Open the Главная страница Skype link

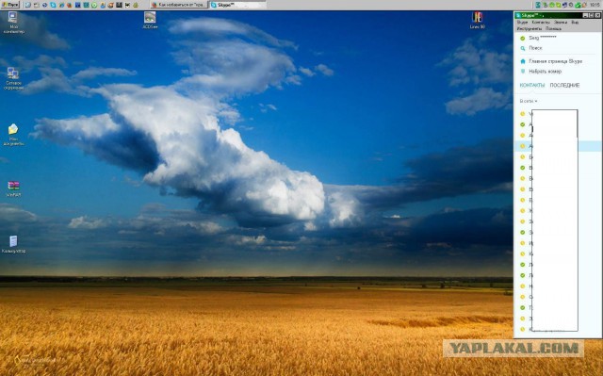click(x=555, y=61)
